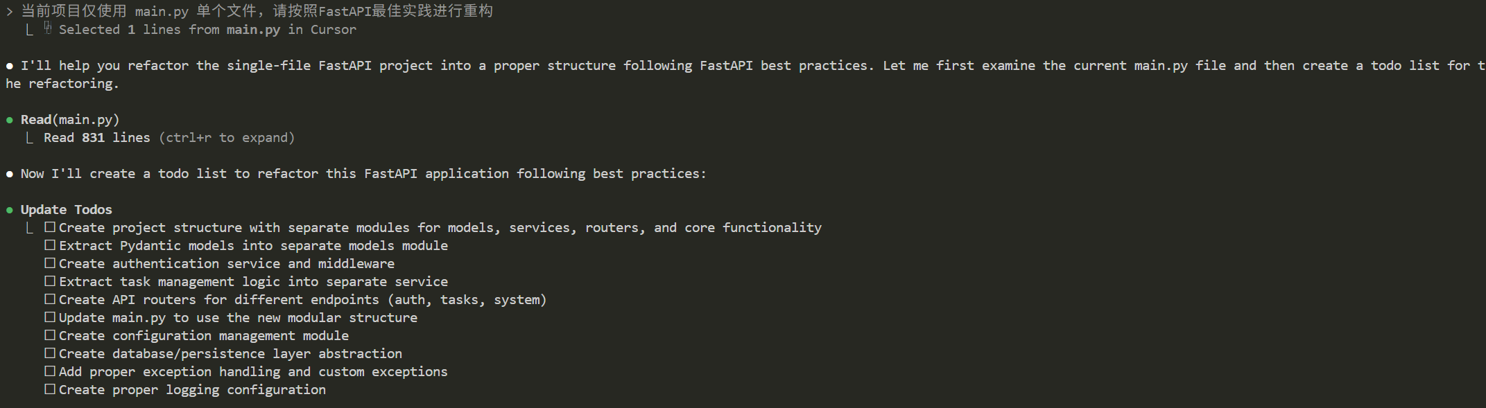Mark 'Create proper logging configuration' checkbox

click(50, 389)
